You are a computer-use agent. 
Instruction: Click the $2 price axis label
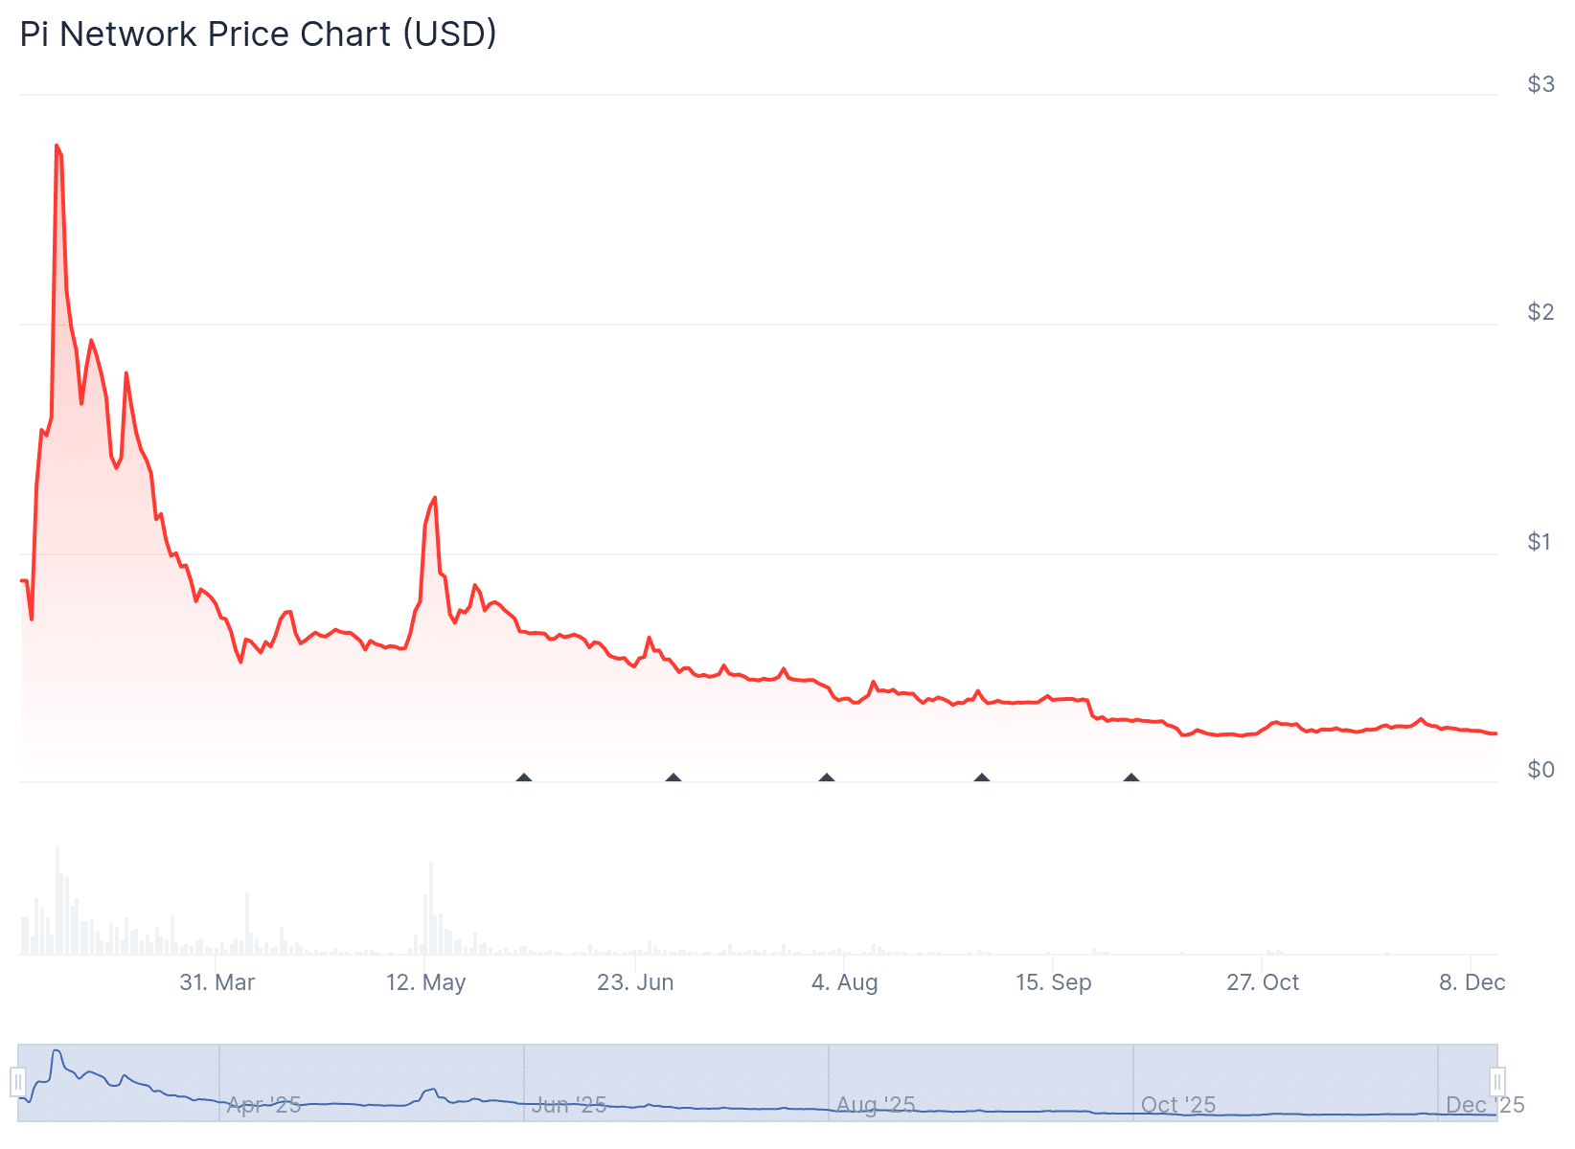[1541, 312]
